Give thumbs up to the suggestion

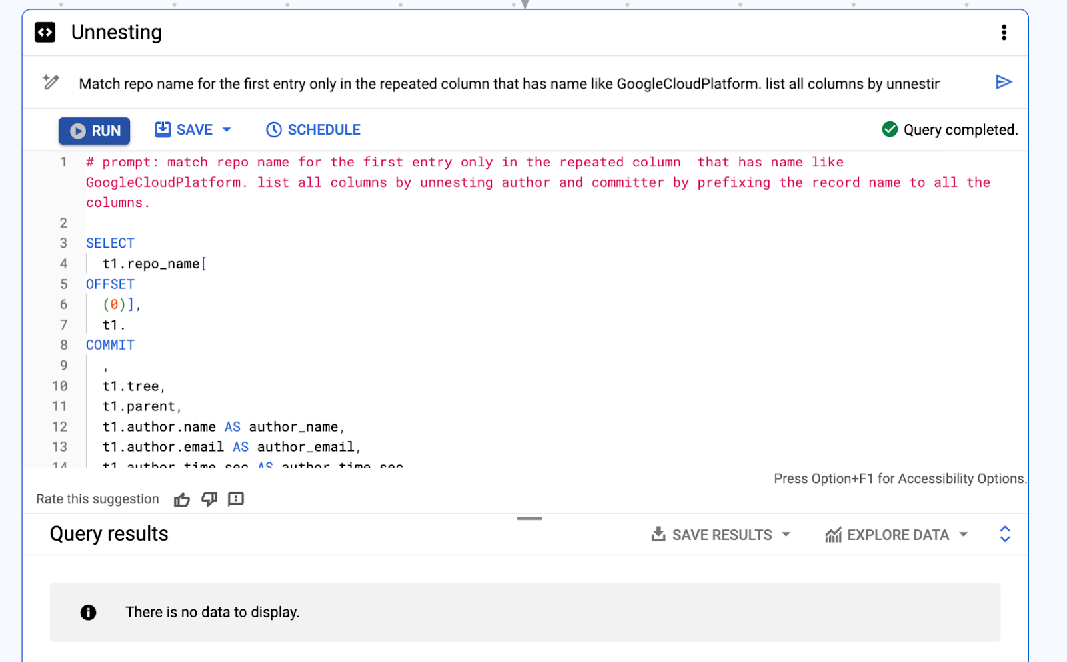(x=182, y=499)
